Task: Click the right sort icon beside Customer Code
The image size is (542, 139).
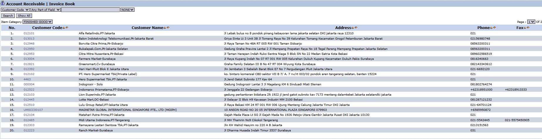Action: [x=67, y=28]
